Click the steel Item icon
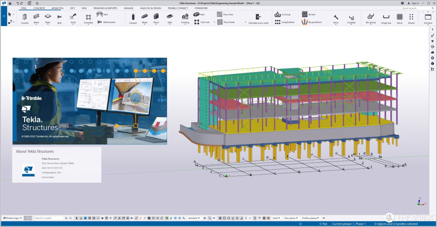Screen dimensions: 437x227 100,14
